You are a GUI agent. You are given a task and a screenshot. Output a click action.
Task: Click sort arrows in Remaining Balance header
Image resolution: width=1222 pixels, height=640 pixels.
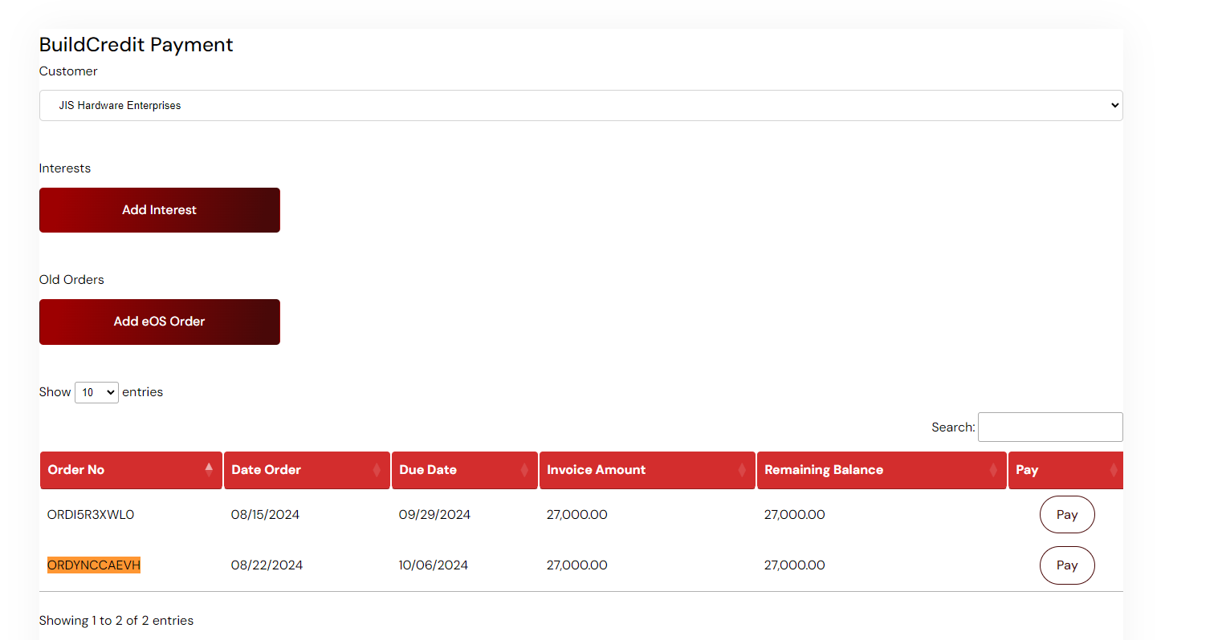point(993,470)
